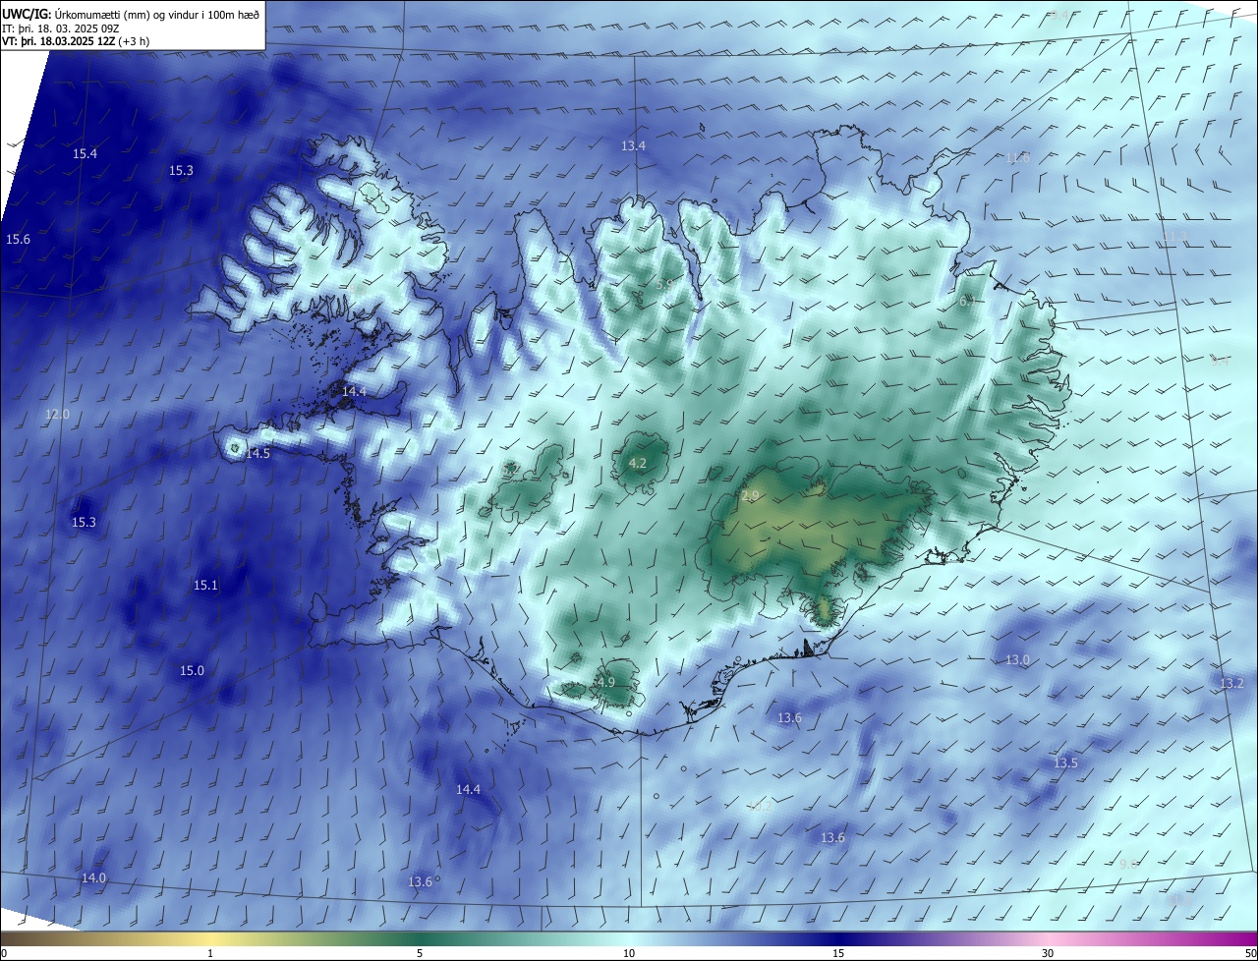Click the color scale tick label 30
The width and height of the screenshot is (1258, 961).
tap(1048, 954)
